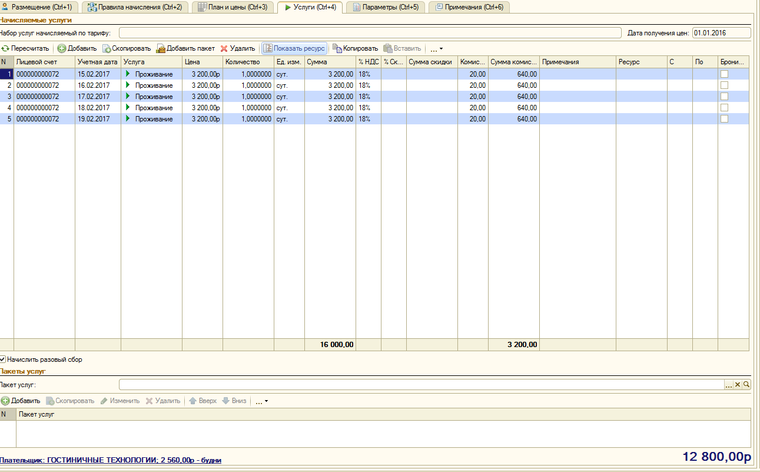Click Скопировать in the services toolbar
Viewport: 760px width, 472px height.
pyautogui.click(x=127, y=48)
